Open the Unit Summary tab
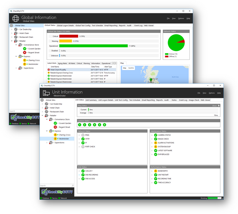Screen dimensions: 238x214 pyautogui.click(x=91, y=100)
